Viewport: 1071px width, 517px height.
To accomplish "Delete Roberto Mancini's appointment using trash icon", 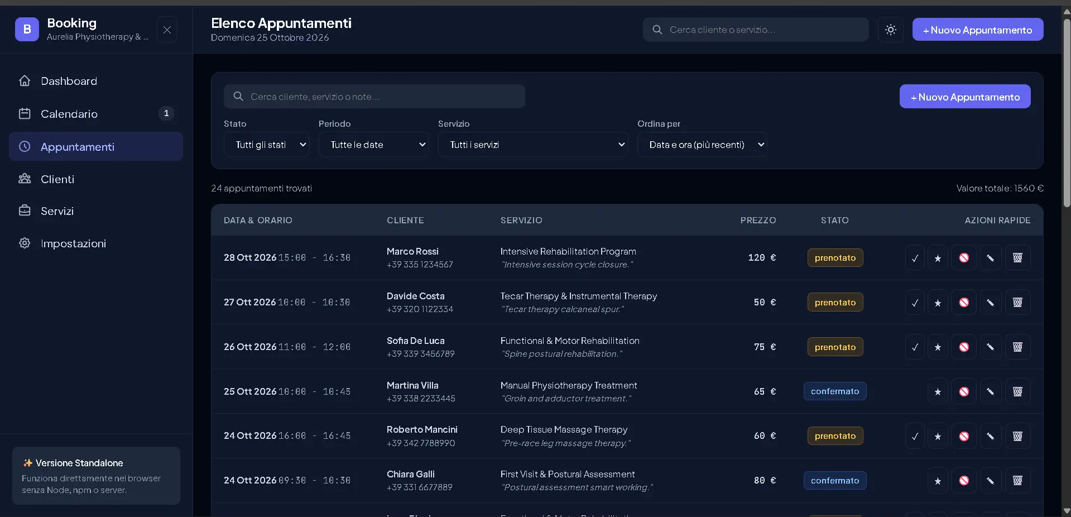I will [x=1017, y=436].
